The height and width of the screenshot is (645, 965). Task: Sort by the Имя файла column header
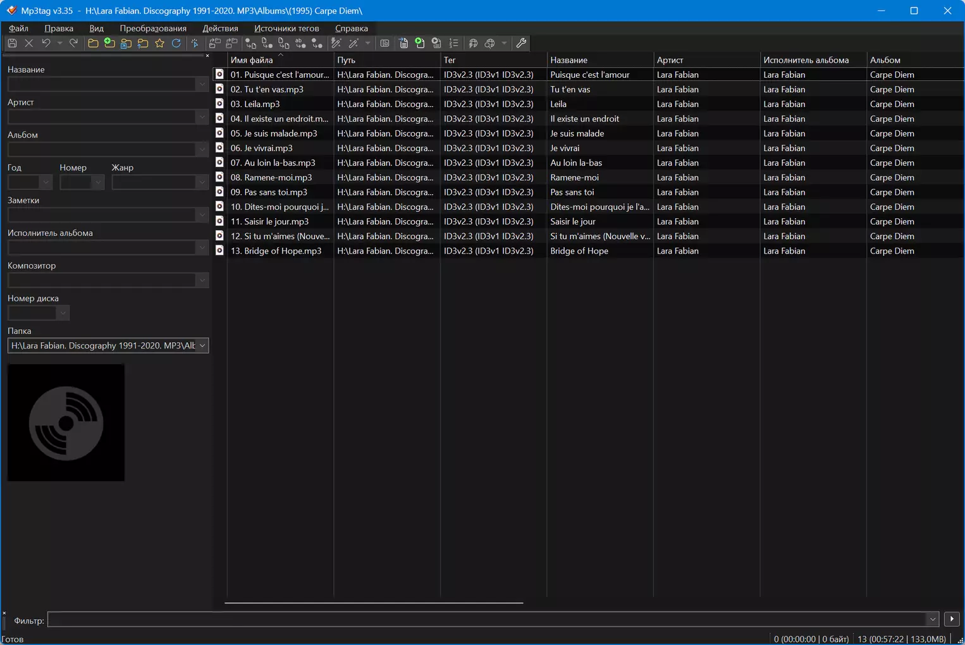pos(280,60)
